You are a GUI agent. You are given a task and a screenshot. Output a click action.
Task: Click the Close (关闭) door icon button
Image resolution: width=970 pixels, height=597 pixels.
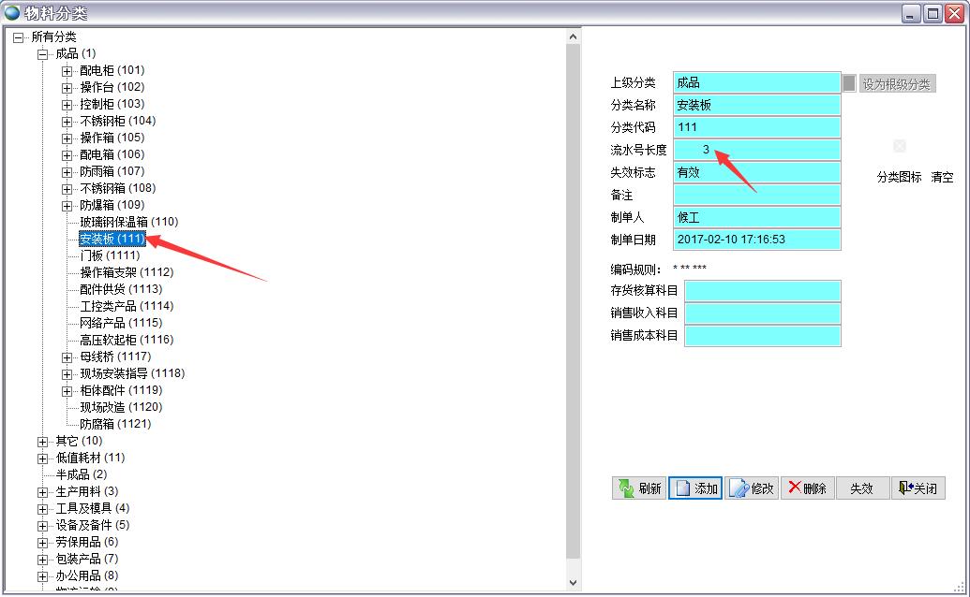918,488
